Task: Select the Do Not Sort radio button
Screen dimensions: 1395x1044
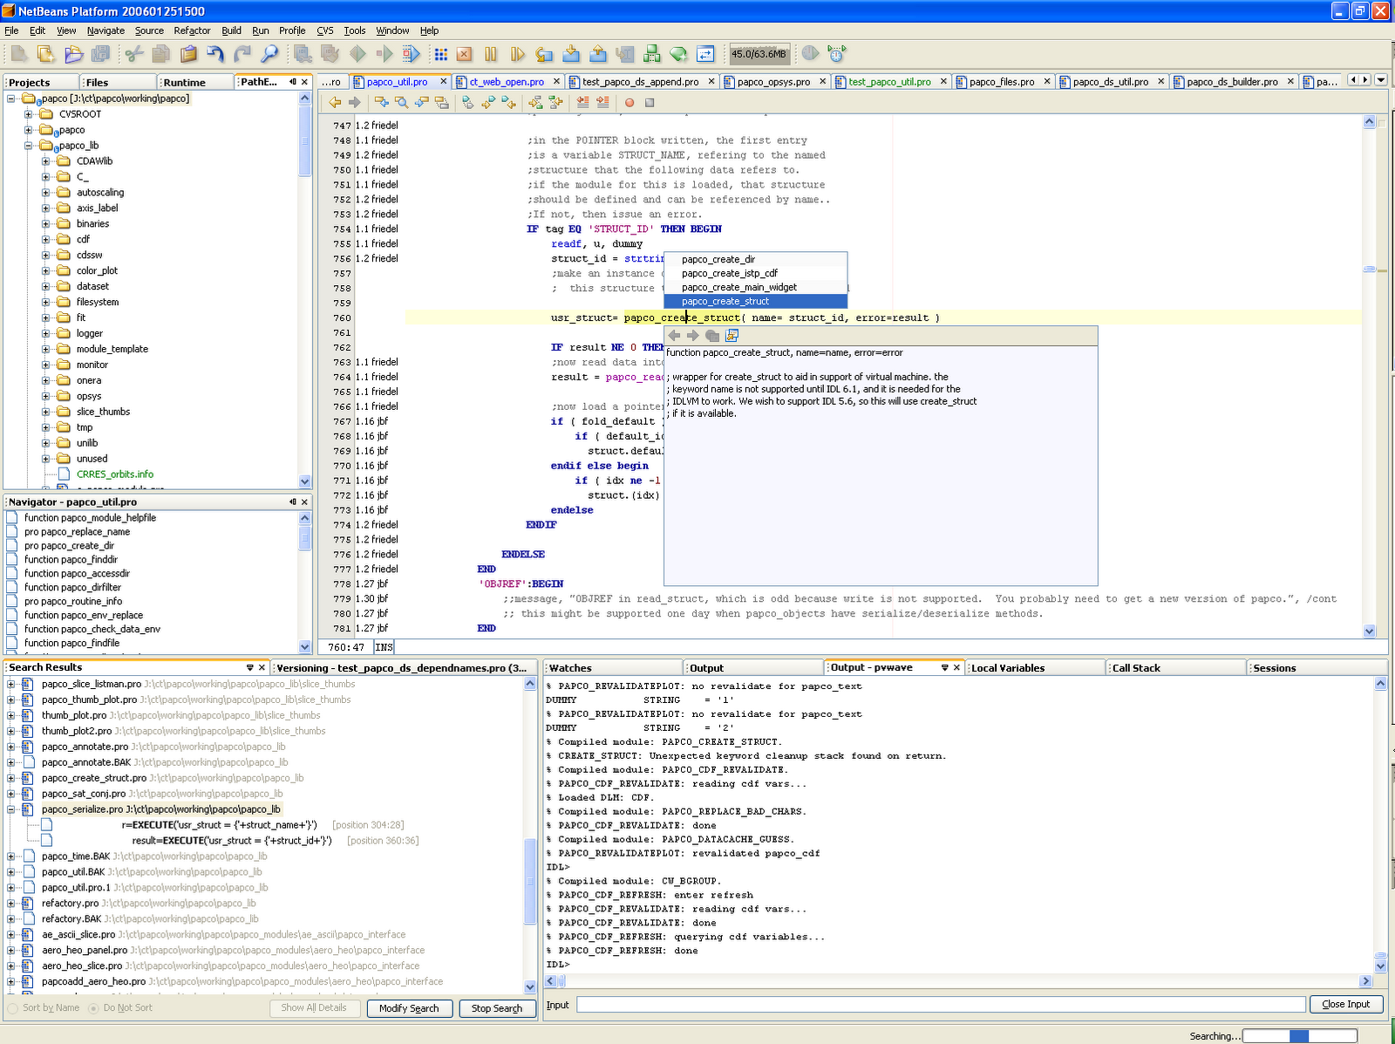Action: tap(93, 1008)
